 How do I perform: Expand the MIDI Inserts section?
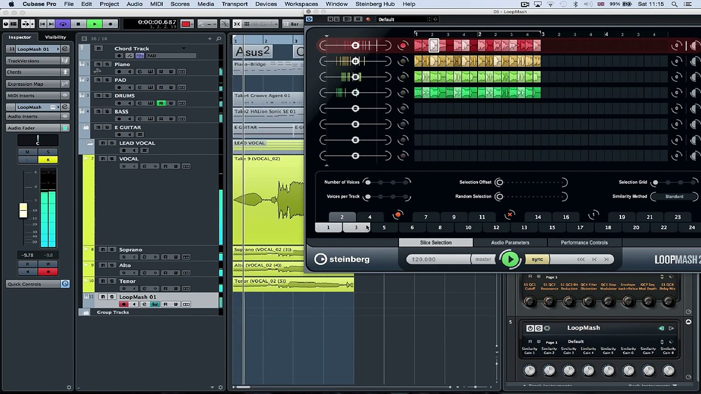38,95
